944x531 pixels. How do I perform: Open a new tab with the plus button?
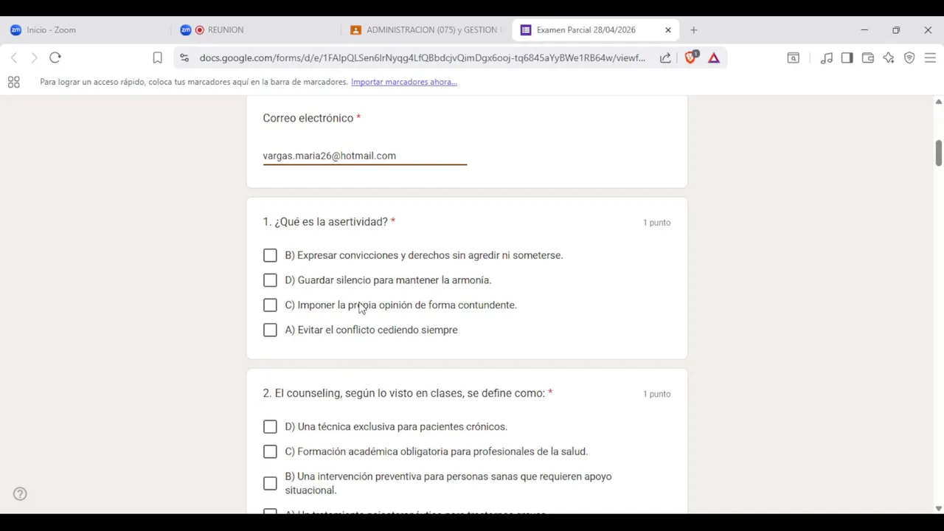(x=693, y=30)
